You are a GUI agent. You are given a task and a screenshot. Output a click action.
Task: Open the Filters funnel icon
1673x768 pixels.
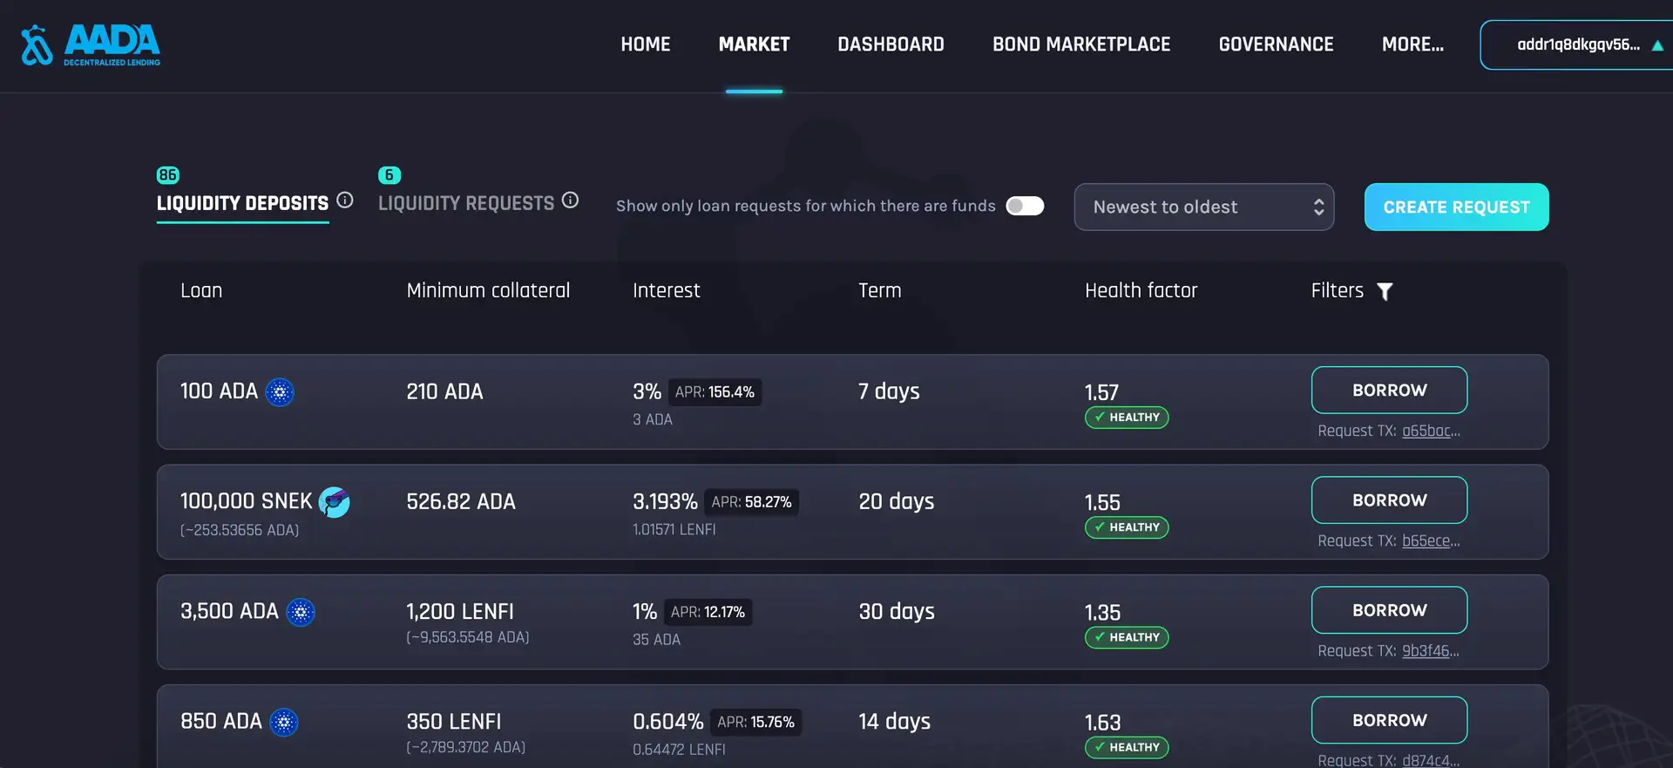[x=1385, y=291]
